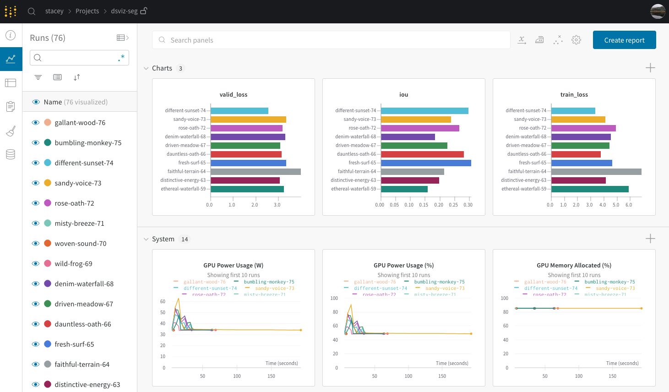669x392 pixels.
Task: Change color of bumbling-monkey-75 run
Action: pos(48,143)
